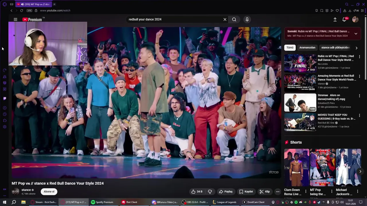
Task: Show more filter chips with arrow
Action: (356, 48)
